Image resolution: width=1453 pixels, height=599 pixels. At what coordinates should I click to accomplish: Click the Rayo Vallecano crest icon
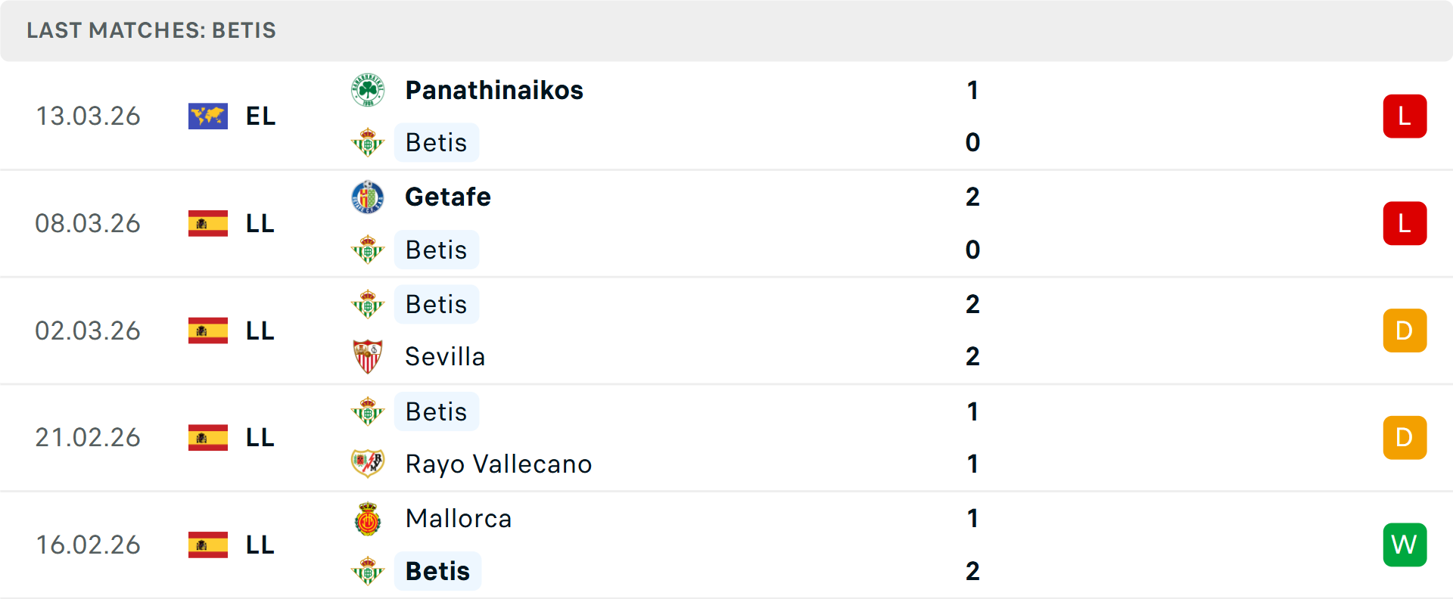tap(368, 464)
